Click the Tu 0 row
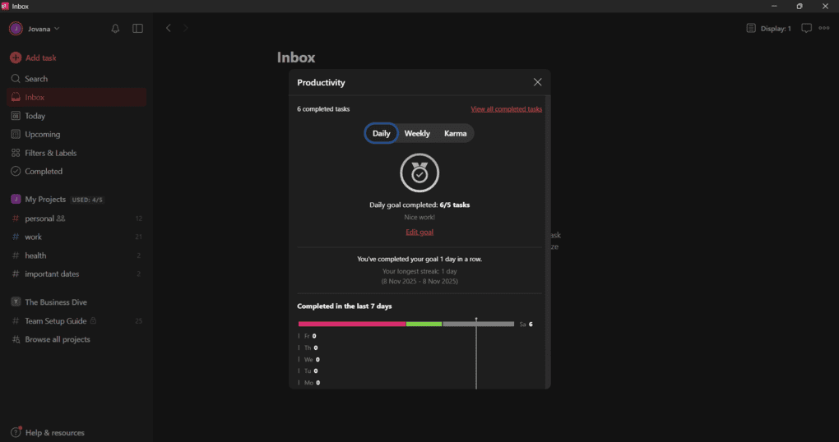The width and height of the screenshot is (839, 442). coord(308,371)
